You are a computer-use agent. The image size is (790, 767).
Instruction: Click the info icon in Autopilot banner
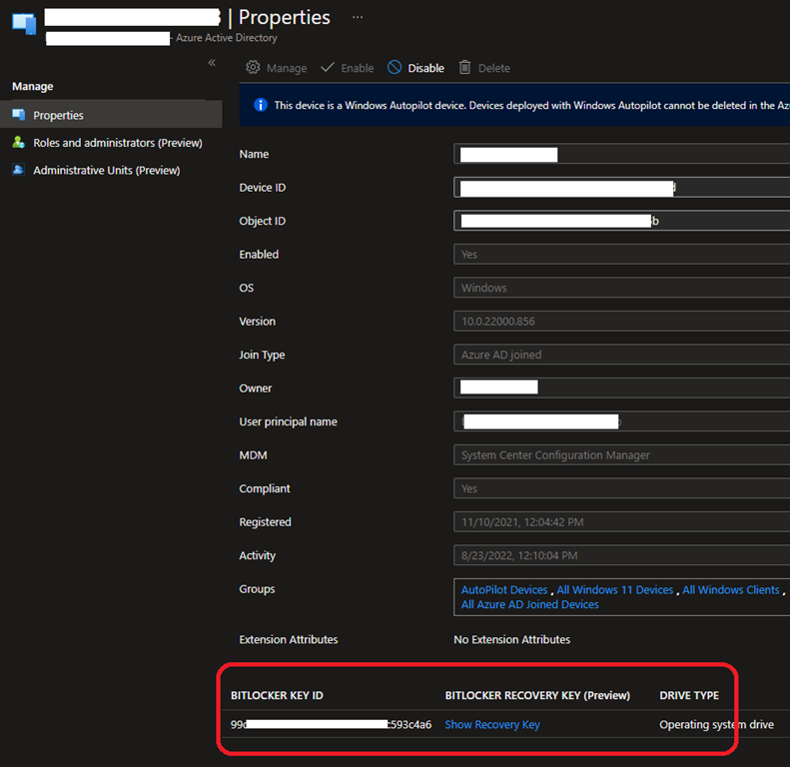tap(261, 105)
